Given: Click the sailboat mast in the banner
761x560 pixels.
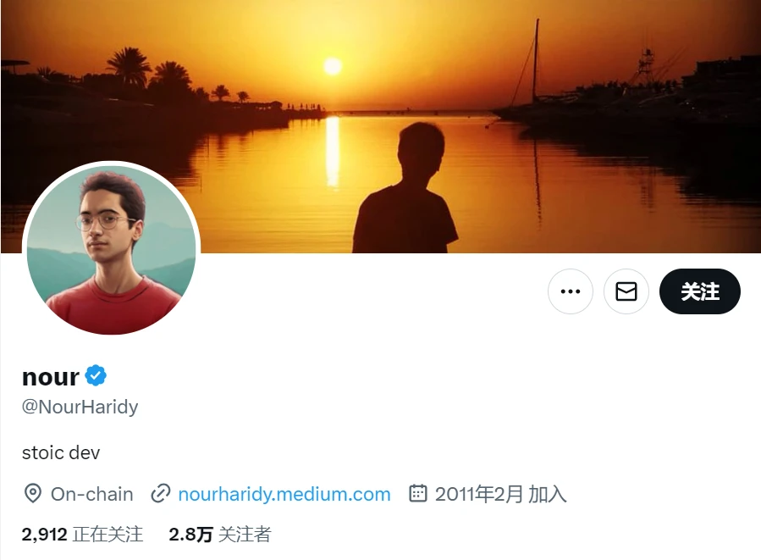Looking at the screenshot, I should click(535, 64).
